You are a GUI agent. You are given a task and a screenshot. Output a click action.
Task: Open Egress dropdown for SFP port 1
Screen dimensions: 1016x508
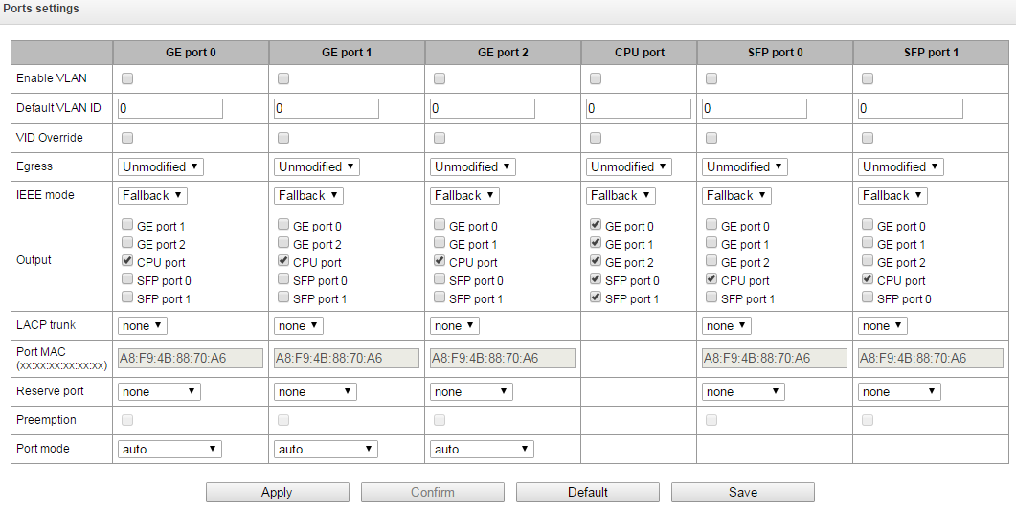901,166
